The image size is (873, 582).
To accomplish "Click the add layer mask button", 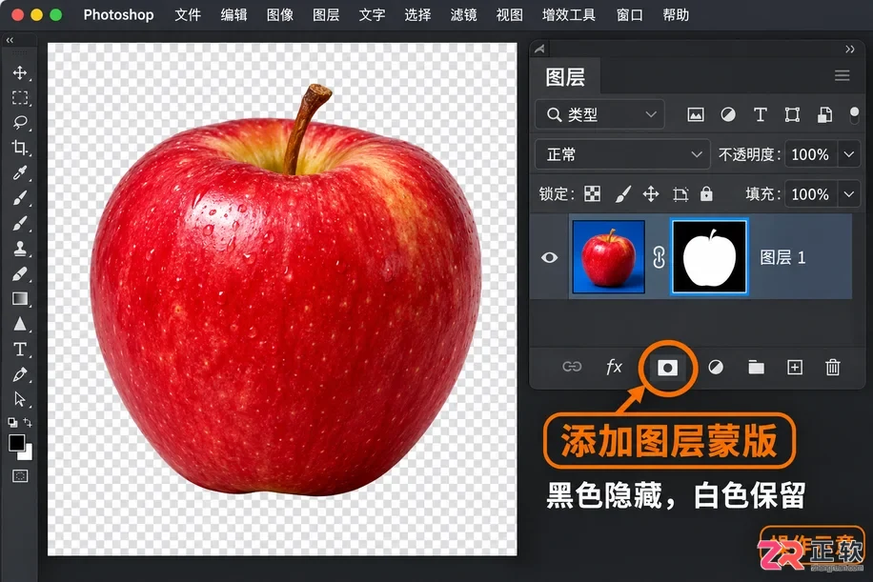I will [667, 368].
